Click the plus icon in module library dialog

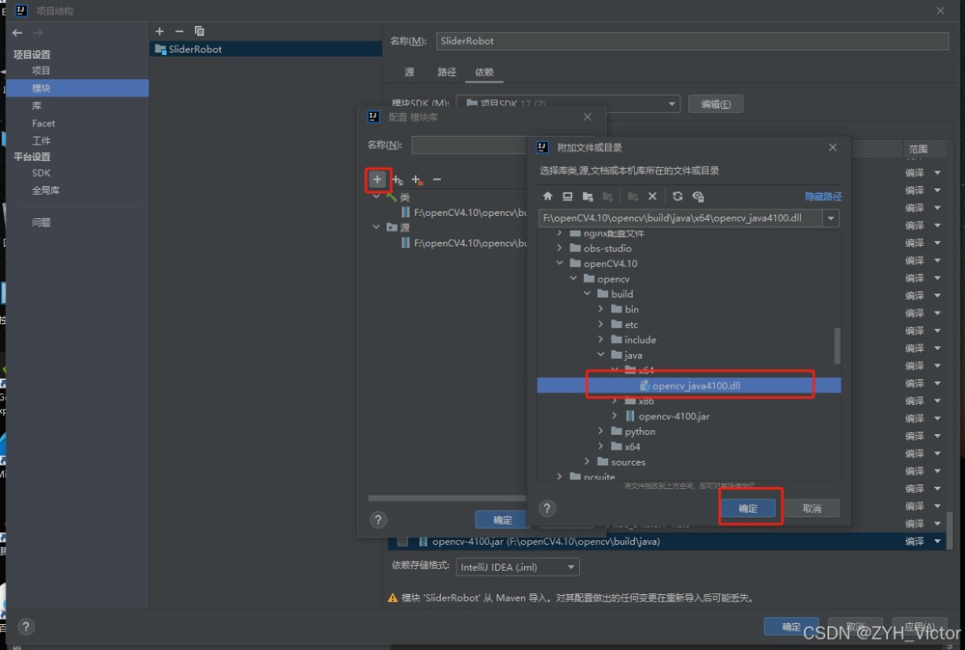click(x=377, y=179)
